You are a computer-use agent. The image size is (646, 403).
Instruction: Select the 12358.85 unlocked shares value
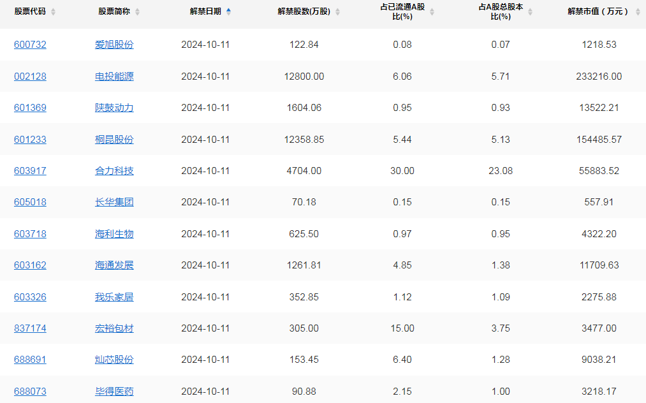click(304, 140)
